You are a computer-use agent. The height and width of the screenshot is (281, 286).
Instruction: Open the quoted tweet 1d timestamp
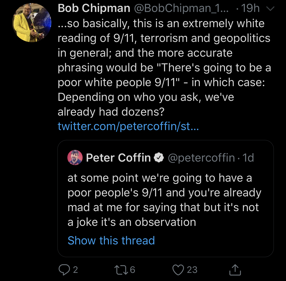pyautogui.click(x=248, y=158)
